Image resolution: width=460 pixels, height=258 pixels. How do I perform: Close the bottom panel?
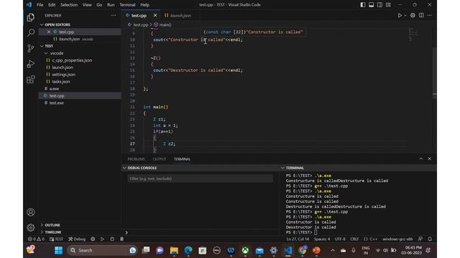[430, 158]
